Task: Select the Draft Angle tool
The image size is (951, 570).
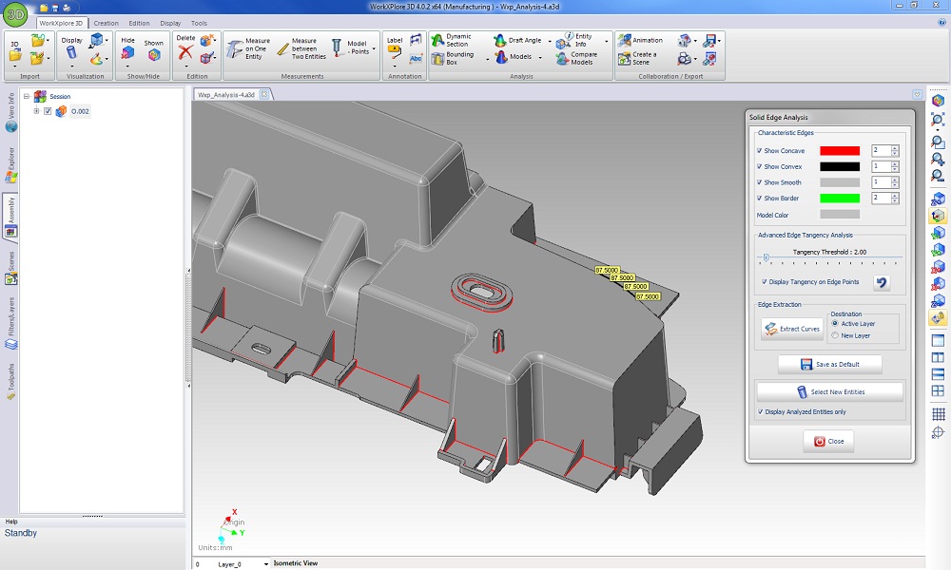Action: [501, 41]
